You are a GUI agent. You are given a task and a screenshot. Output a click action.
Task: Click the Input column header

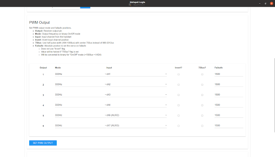coord(109,68)
